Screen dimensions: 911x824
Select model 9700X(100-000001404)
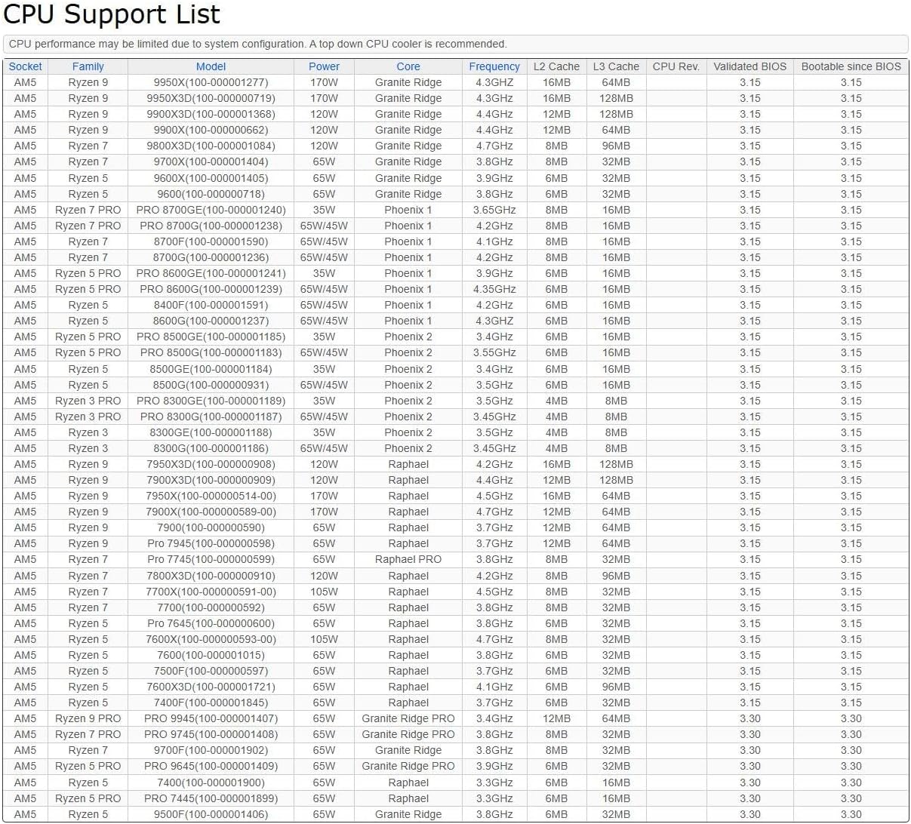point(211,161)
